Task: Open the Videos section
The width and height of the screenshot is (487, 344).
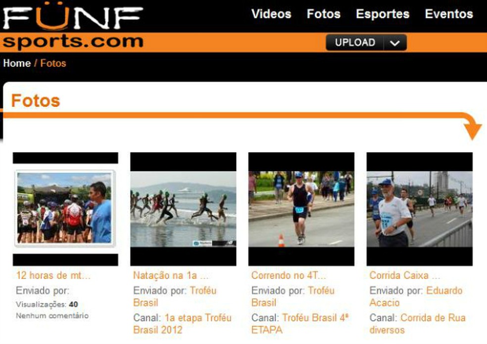Action: [271, 14]
